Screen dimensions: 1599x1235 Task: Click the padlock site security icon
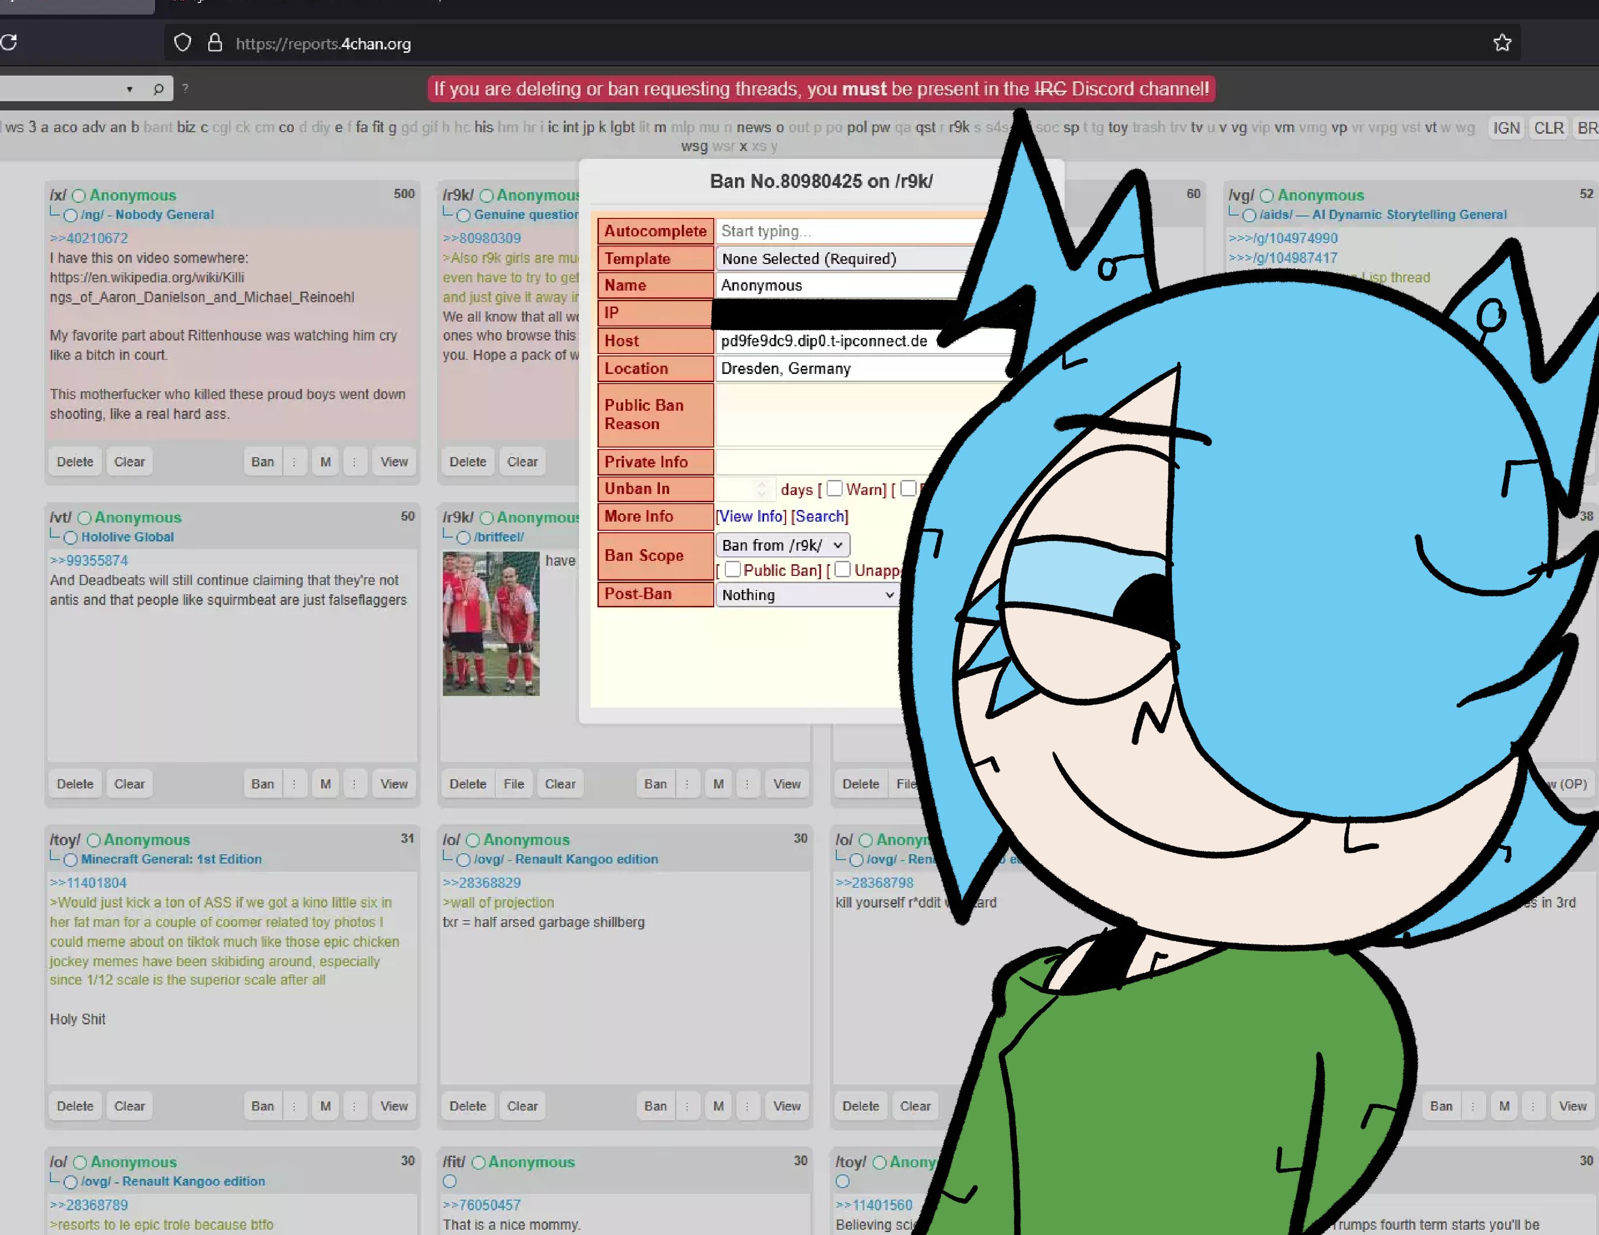pyautogui.click(x=215, y=43)
